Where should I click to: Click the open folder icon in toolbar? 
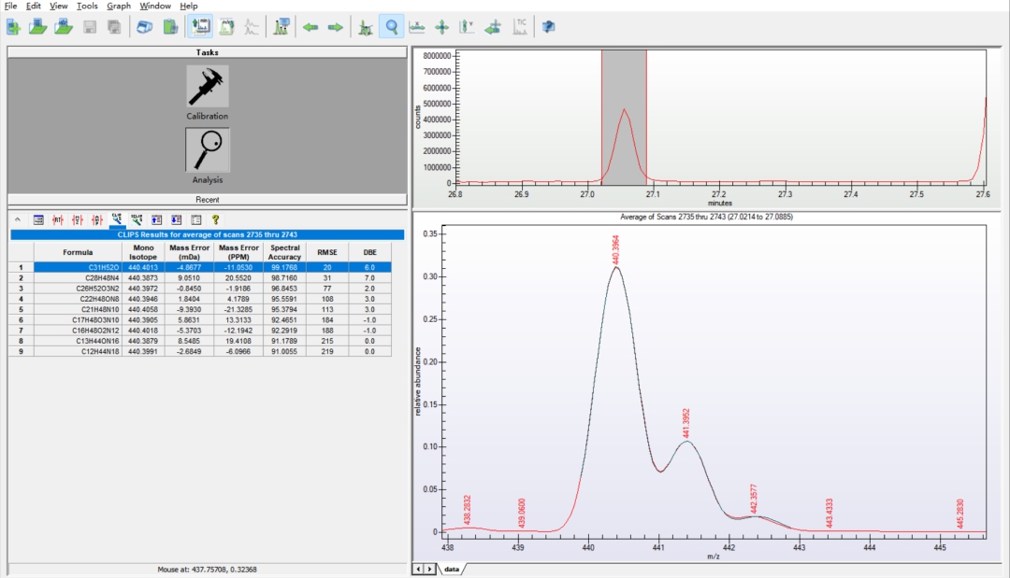[x=38, y=27]
